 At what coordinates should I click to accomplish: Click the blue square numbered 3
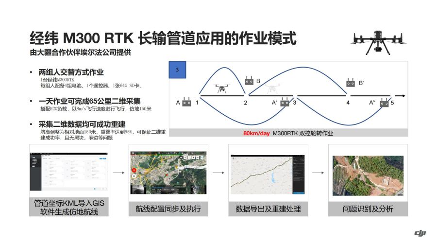pyautogui.click(x=177, y=70)
